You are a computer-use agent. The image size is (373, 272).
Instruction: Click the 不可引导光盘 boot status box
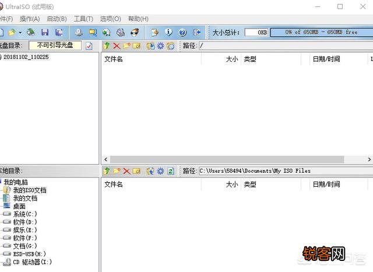click(55, 46)
